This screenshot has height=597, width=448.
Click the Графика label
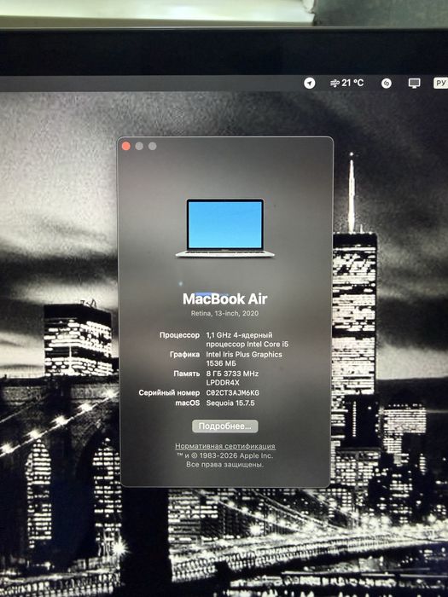tap(185, 354)
